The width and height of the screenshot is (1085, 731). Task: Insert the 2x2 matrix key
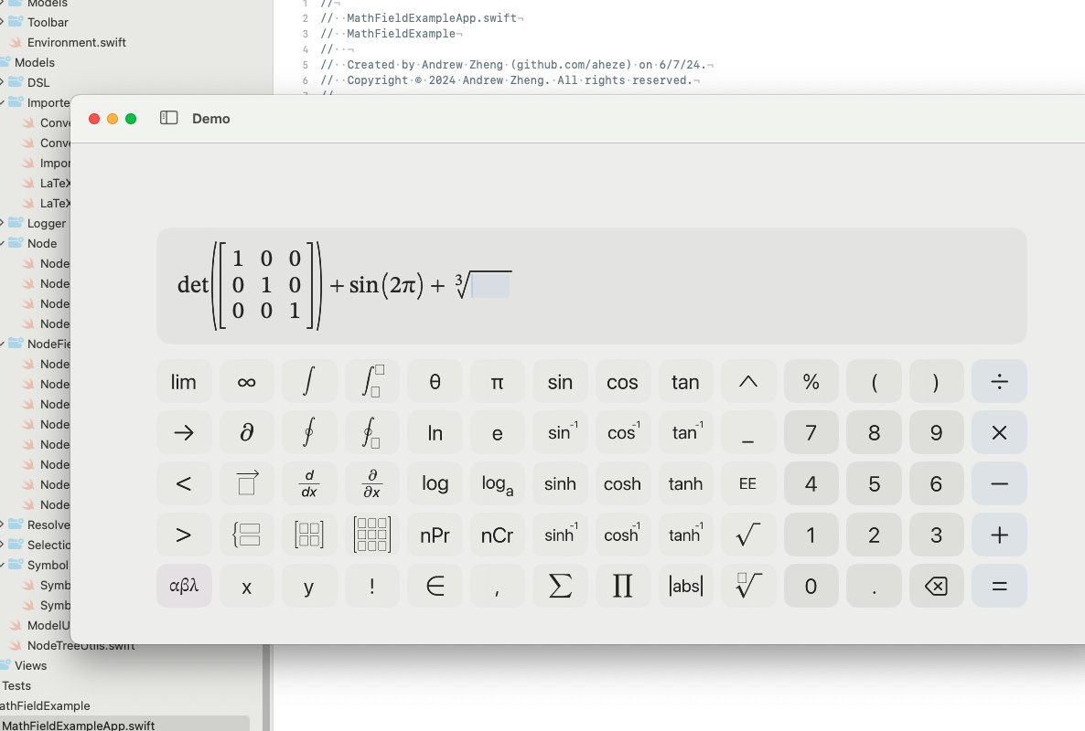[x=309, y=535]
